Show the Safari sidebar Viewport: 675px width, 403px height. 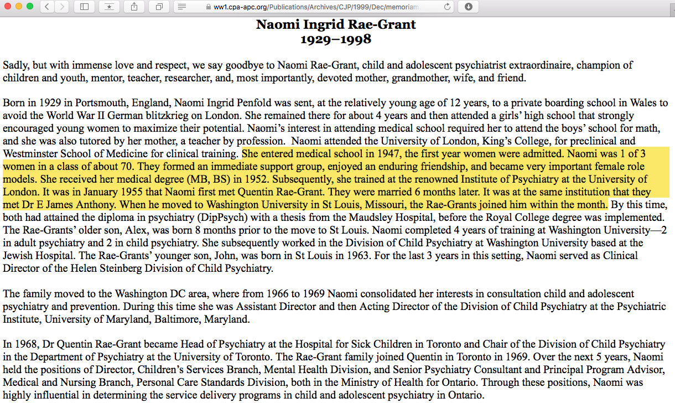pos(84,7)
